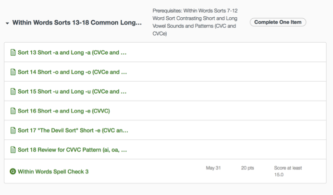Open Within Words Spell Check 3 quiz
Image resolution: width=333 pixels, height=195 pixels.
pyautogui.click(x=53, y=171)
